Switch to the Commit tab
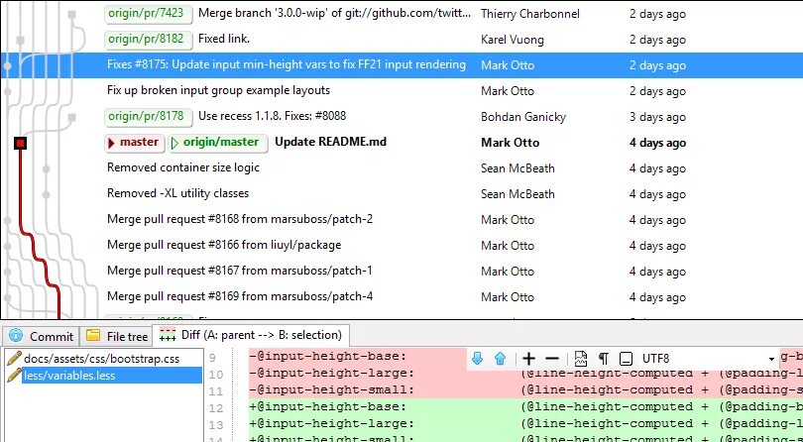This screenshot has height=442, width=803. 40,336
